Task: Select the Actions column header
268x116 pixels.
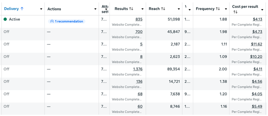Action: [54, 9]
